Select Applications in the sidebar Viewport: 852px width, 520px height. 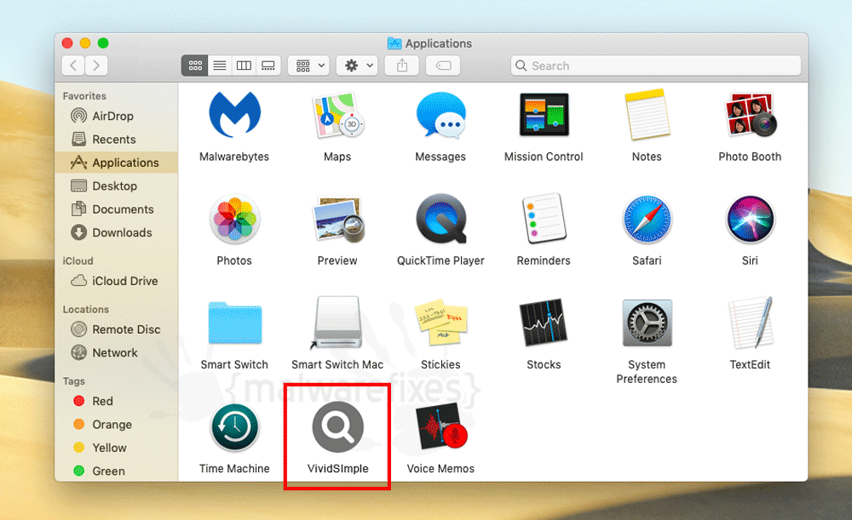coord(116,163)
